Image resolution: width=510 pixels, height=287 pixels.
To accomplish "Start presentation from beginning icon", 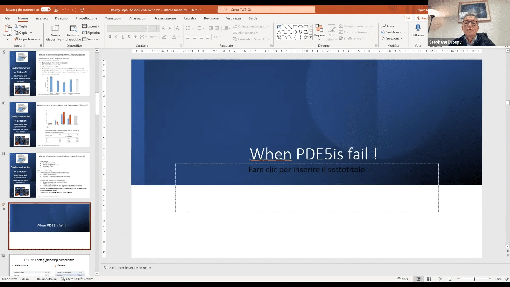I will point(82,10).
